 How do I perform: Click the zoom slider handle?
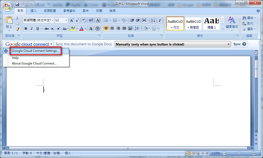pos(239,153)
